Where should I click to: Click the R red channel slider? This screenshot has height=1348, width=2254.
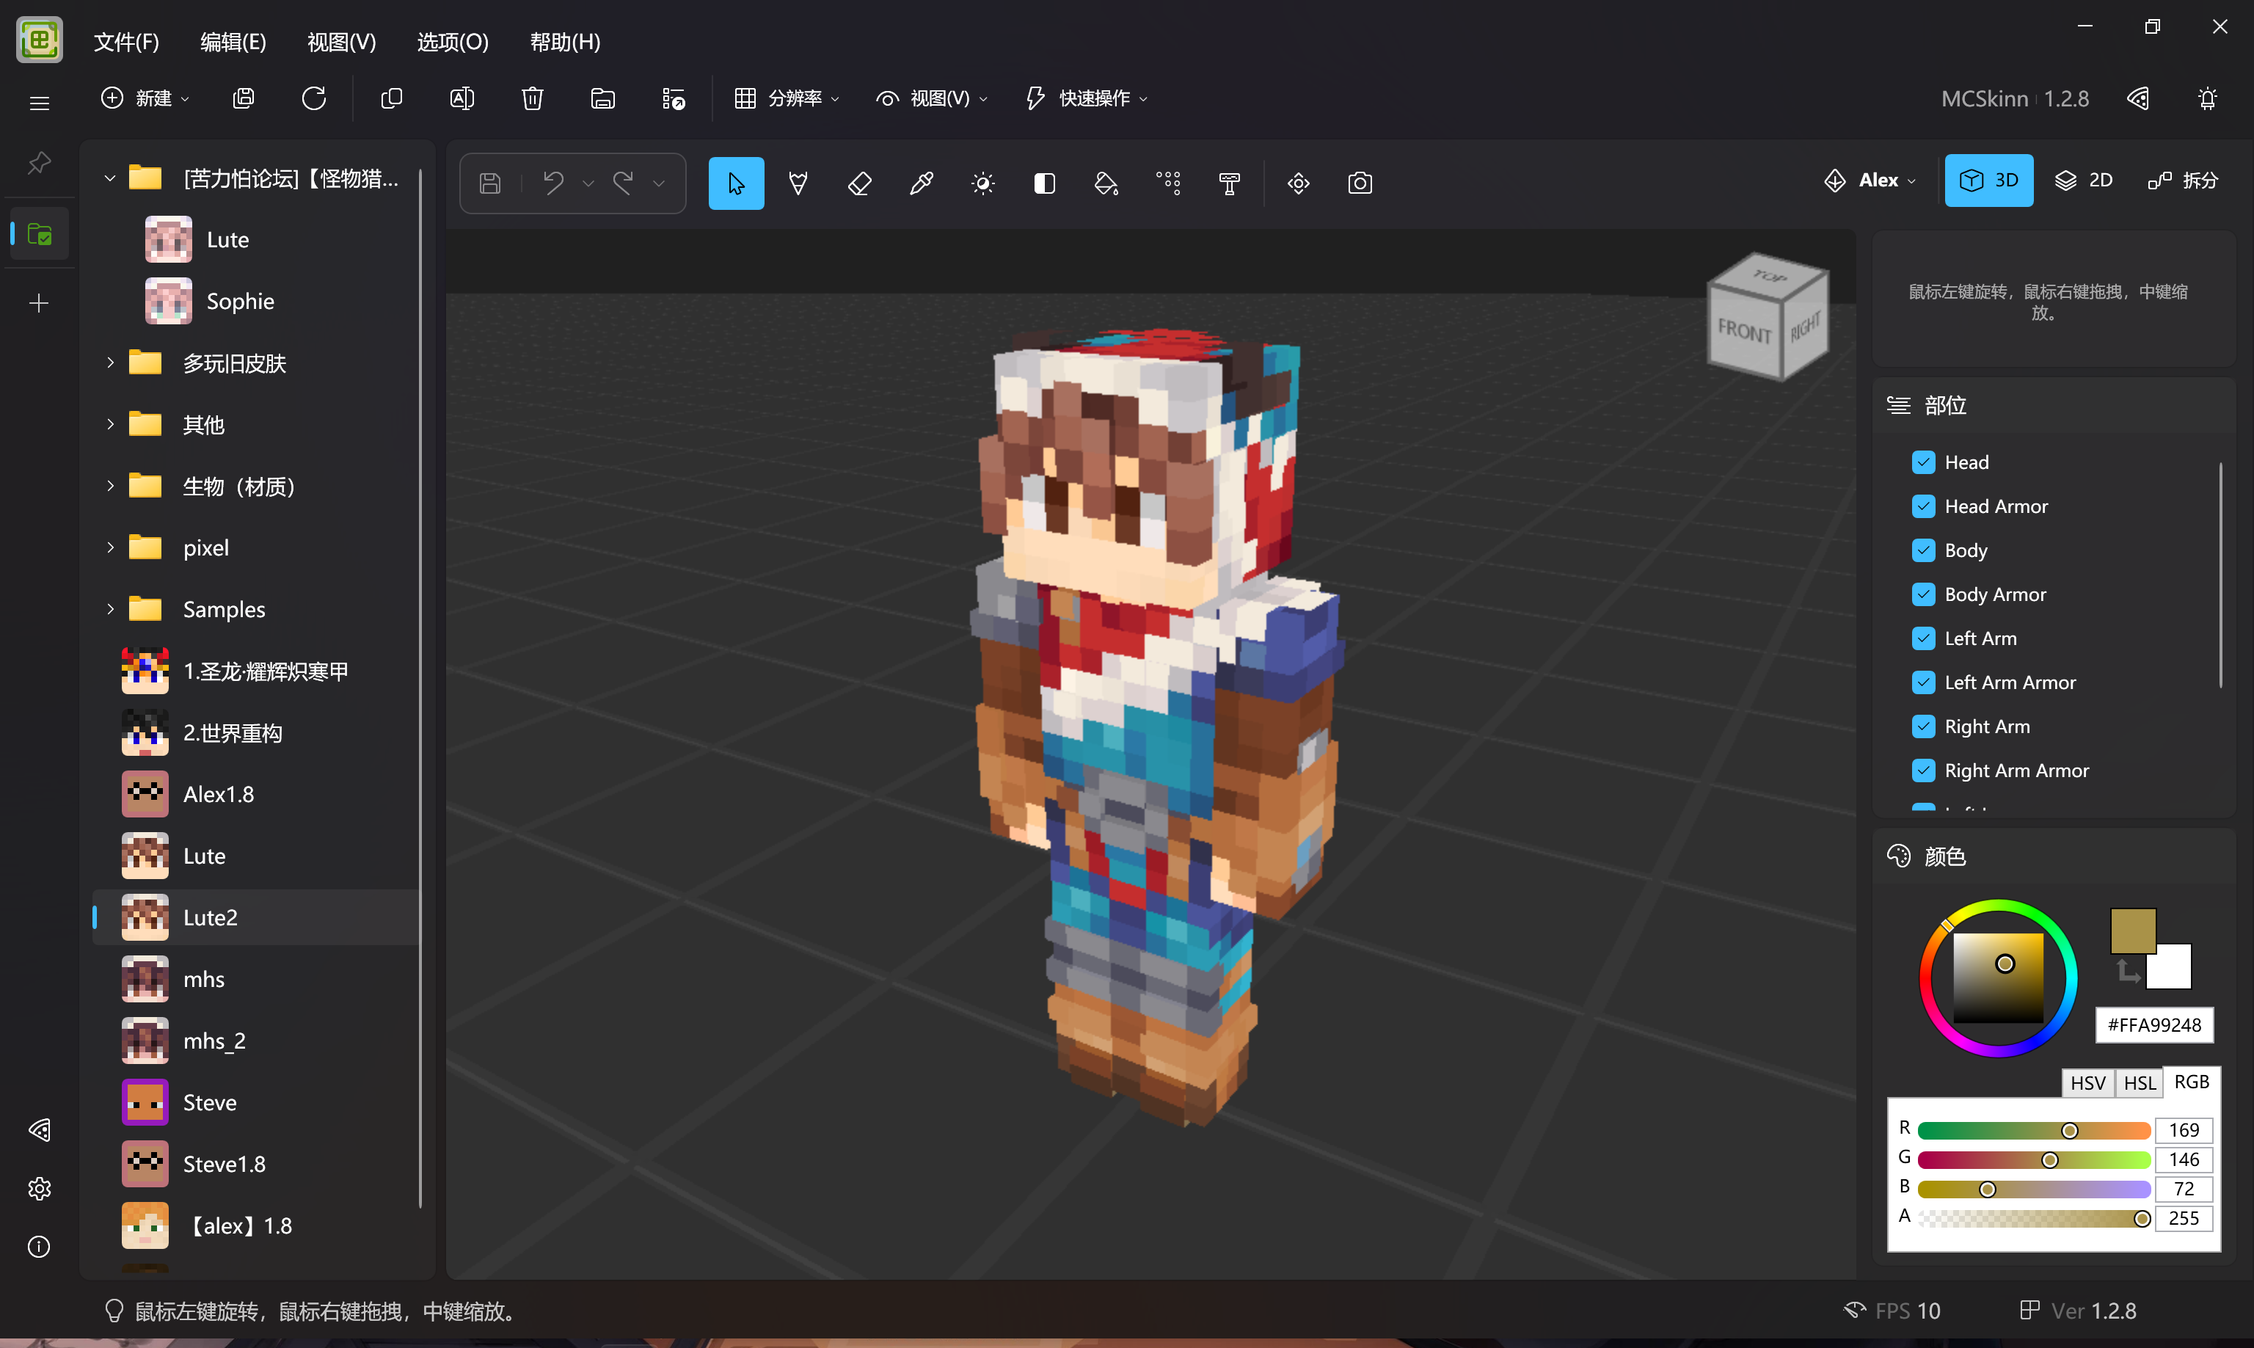pos(2033,1130)
